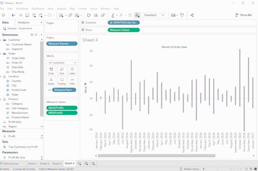This screenshot has width=258, height=171.
Task: Open the Worksheet menu
Action: (x=22, y=9)
